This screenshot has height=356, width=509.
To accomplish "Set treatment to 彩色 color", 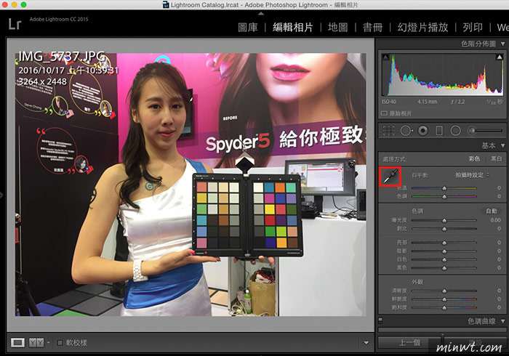I will (474, 159).
